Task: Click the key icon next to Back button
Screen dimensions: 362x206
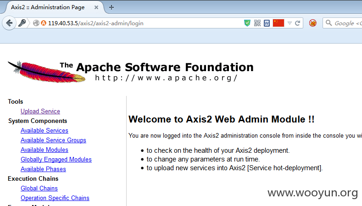Action: click(x=22, y=23)
